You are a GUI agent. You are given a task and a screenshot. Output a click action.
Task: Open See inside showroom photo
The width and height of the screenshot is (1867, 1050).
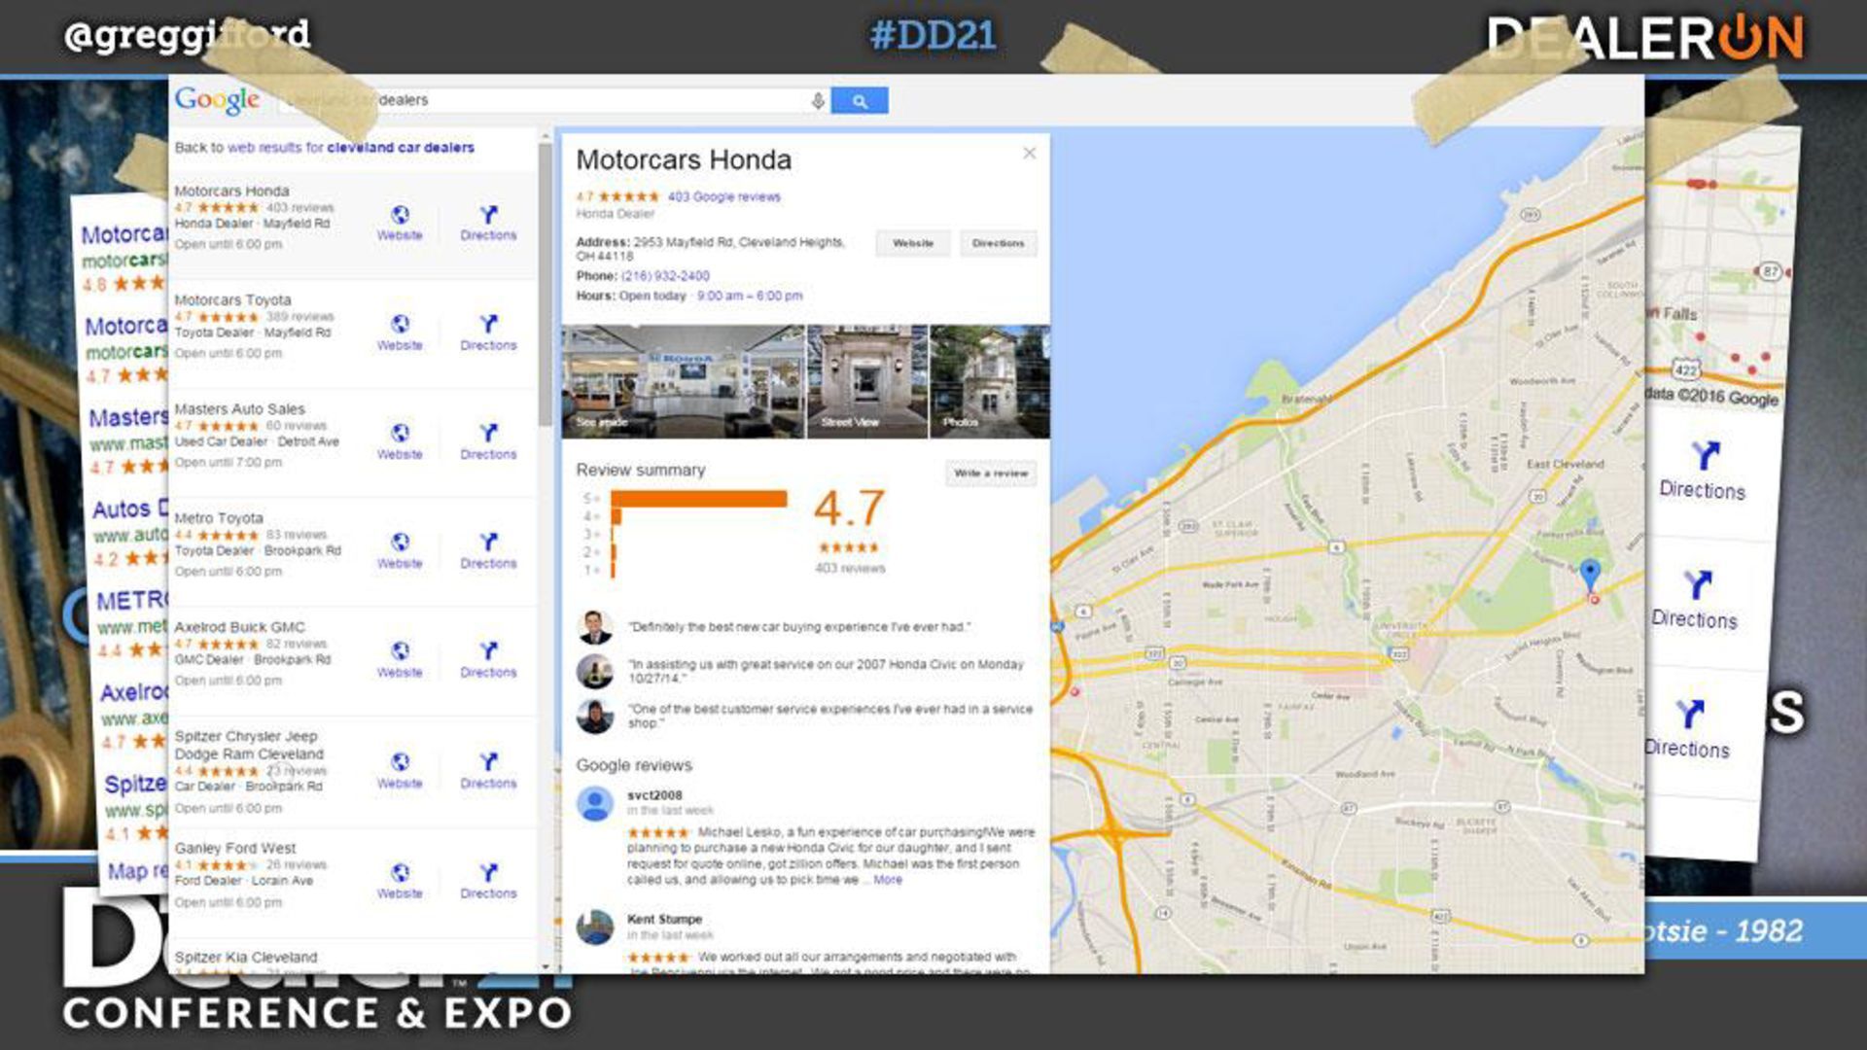click(x=684, y=381)
